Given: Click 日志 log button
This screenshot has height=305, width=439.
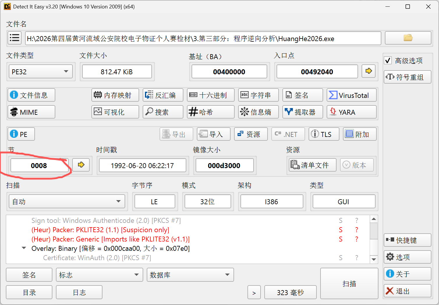Looking at the screenshot, I should point(79,292).
